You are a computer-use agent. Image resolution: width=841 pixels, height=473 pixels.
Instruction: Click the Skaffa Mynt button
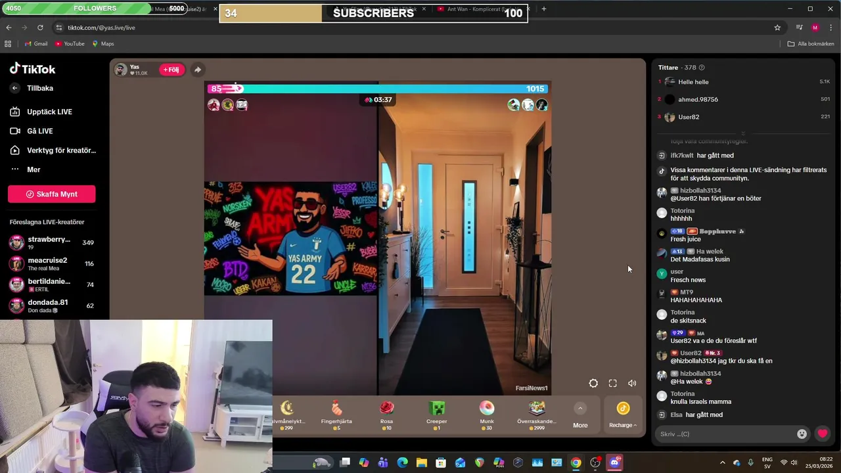[51, 194]
